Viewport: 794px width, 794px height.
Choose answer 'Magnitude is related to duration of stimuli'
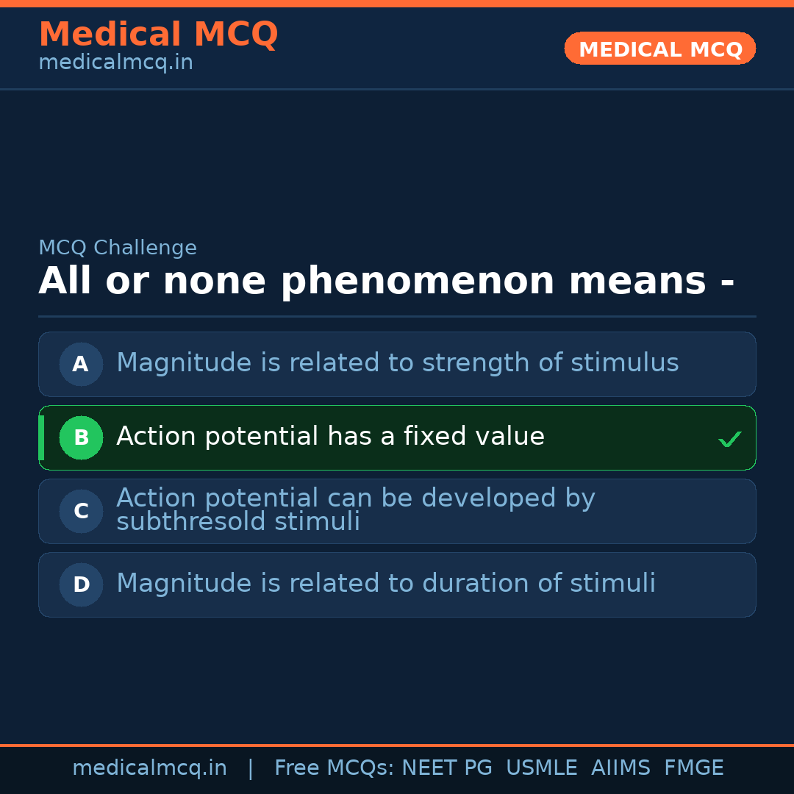385,584
